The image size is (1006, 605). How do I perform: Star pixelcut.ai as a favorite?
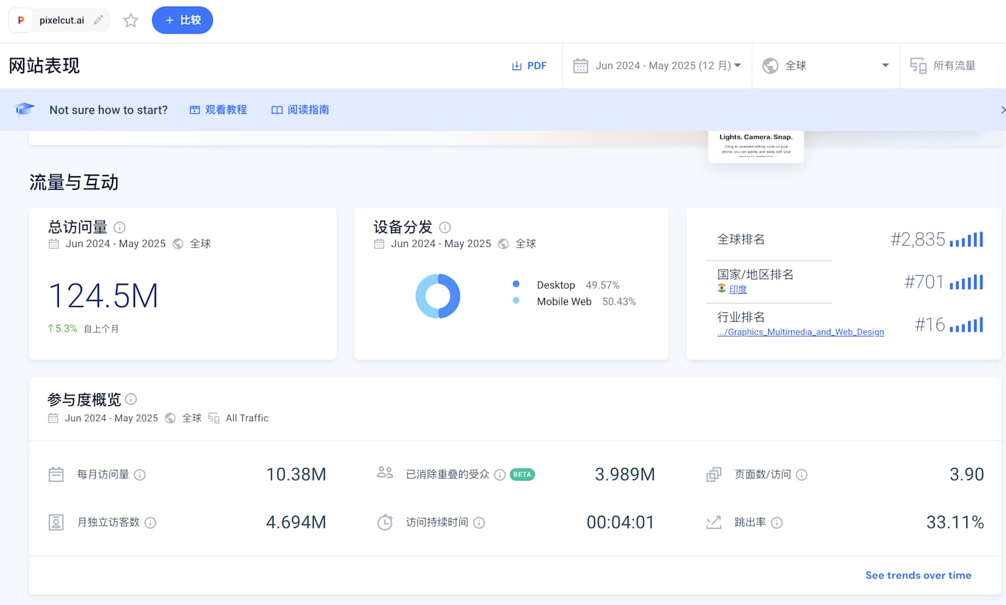131,20
